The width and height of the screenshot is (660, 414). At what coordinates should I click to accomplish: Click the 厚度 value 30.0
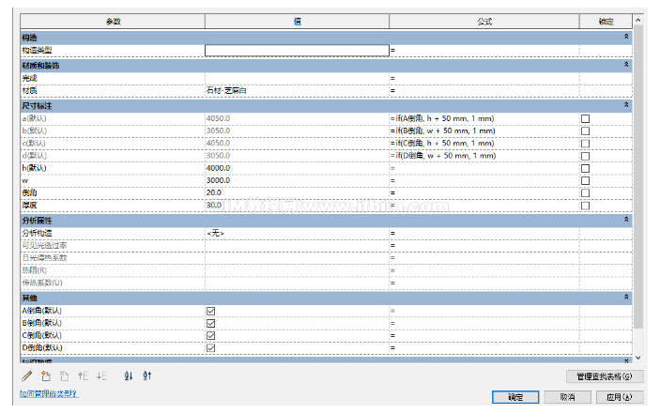click(x=214, y=205)
